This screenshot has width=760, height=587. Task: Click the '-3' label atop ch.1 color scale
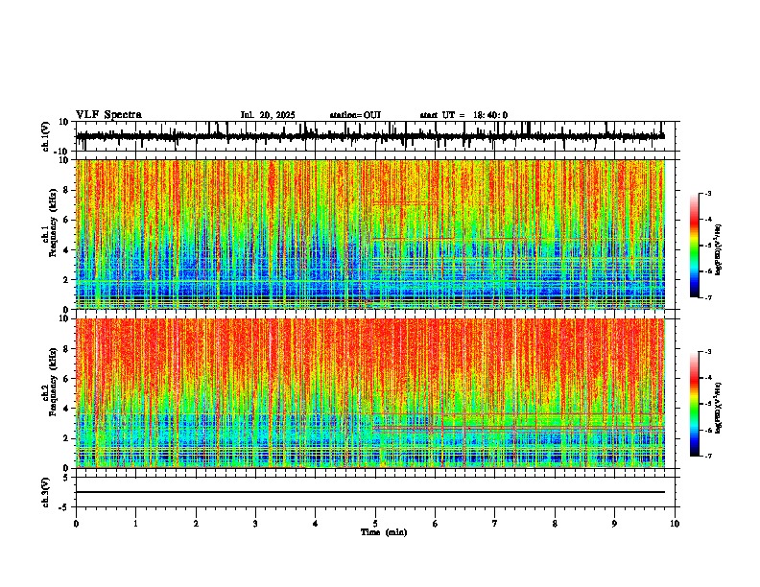coord(707,194)
